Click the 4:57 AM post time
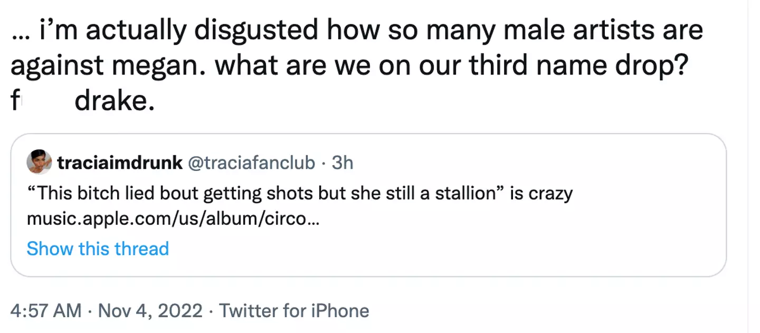 46,311
